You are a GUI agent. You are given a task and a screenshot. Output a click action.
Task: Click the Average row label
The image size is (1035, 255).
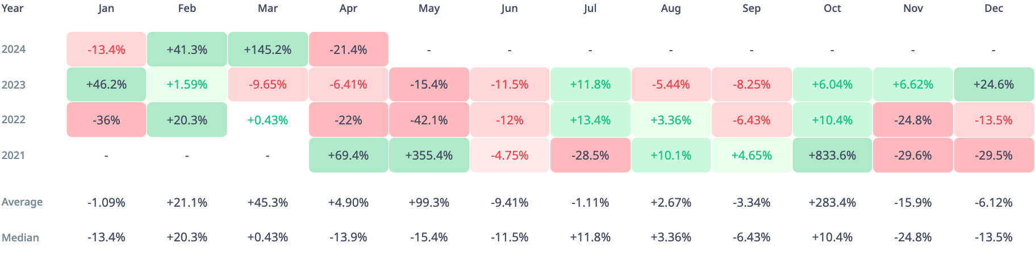(x=22, y=202)
